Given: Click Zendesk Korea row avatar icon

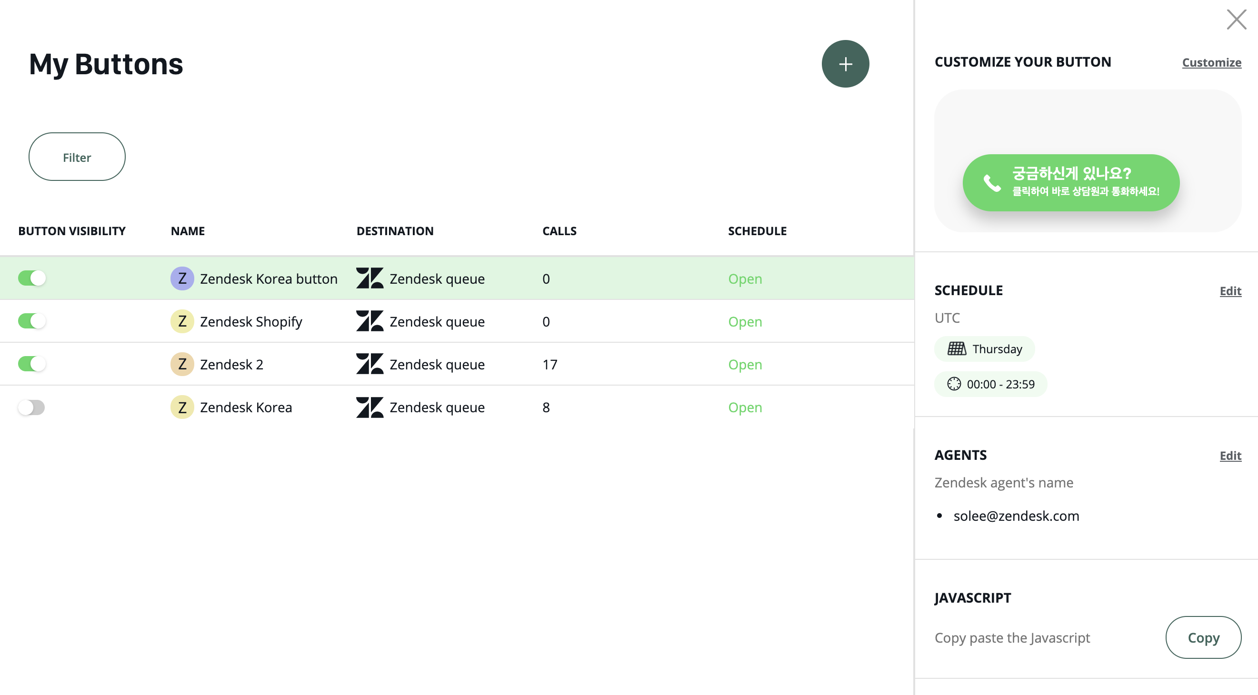Looking at the screenshot, I should pos(182,407).
